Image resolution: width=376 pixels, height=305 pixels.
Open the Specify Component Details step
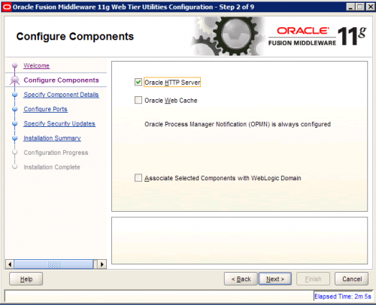coord(61,95)
